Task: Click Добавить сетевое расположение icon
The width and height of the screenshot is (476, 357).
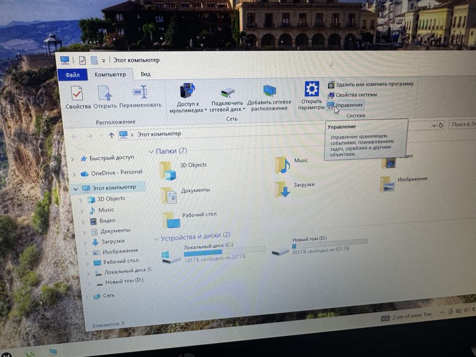Action: (269, 91)
